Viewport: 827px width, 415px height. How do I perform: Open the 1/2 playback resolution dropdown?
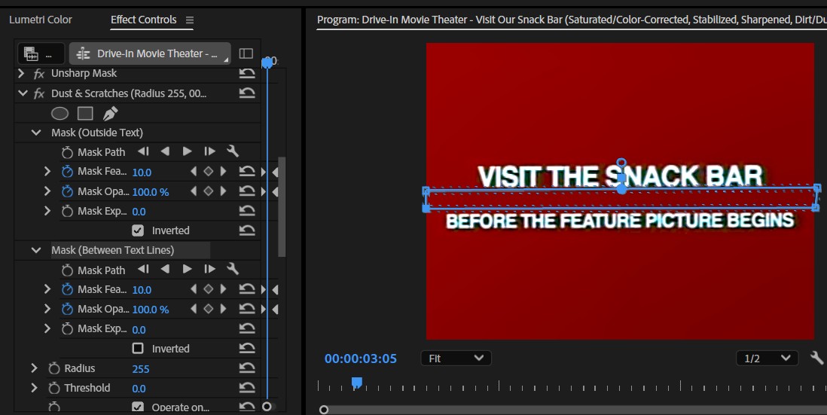tap(767, 358)
